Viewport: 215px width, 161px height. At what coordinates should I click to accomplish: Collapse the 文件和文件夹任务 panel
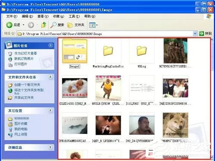pyautogui.click(x=50, y=77)
